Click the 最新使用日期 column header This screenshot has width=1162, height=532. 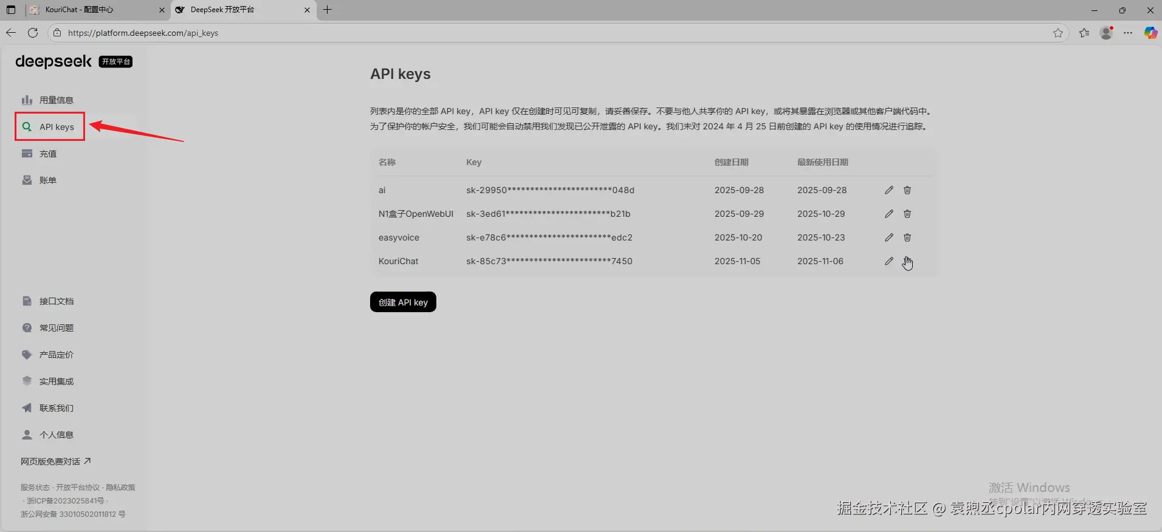click(x=822, y=162)
